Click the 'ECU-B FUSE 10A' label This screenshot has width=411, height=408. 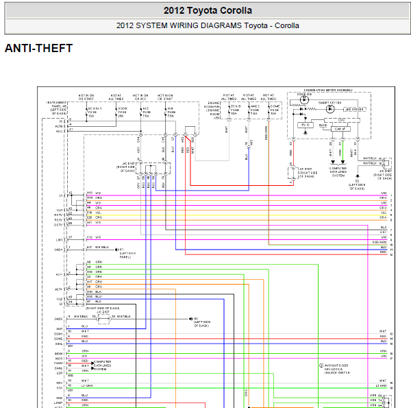pos(235,110)
